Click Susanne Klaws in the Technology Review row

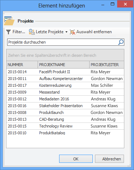tap(104, 126)
